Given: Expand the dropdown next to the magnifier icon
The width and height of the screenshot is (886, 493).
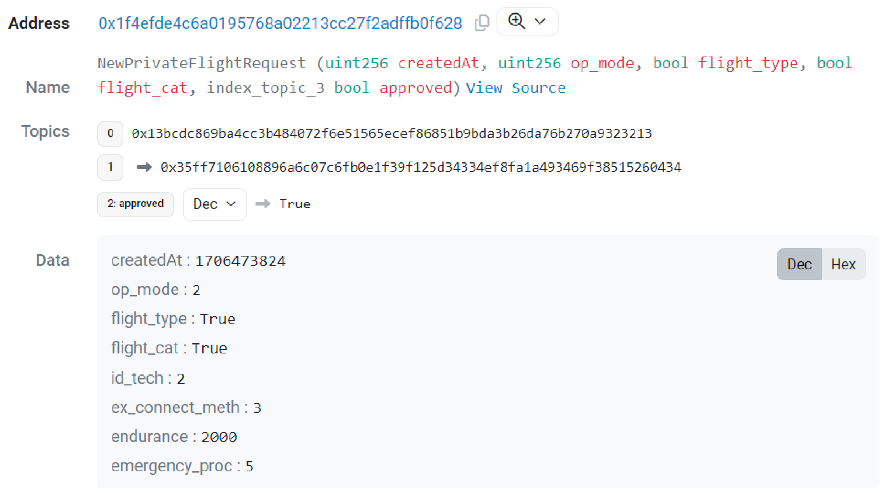Looking at the screenshot, I should coord(539,22).
